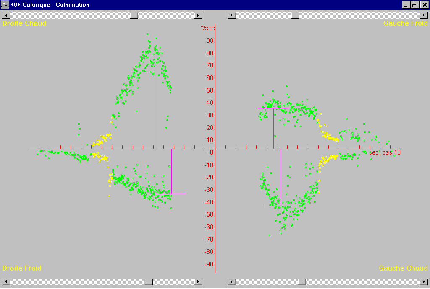Click the Calorique window title bar icon

5,5
